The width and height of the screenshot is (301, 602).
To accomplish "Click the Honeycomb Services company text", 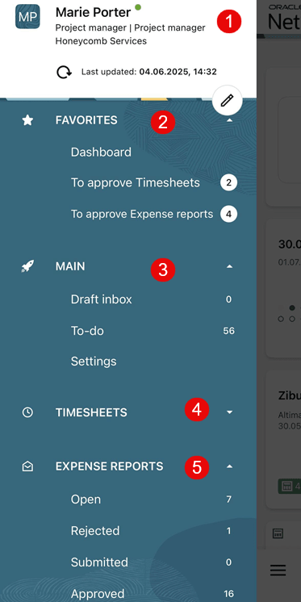I will pos(101,40).
